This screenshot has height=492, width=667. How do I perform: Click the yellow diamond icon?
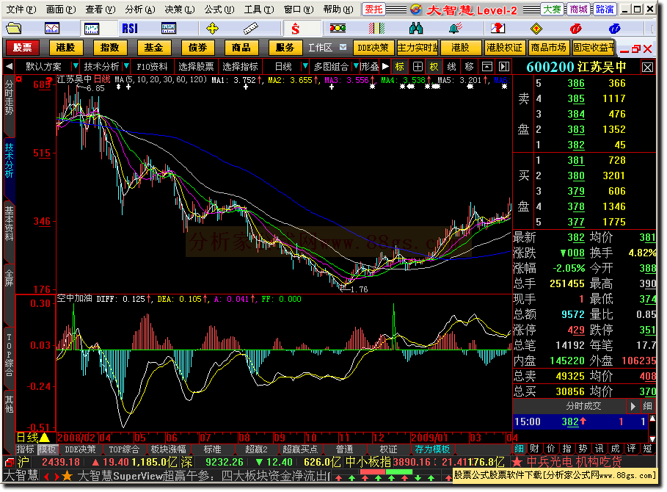click(x=536, y=29)
